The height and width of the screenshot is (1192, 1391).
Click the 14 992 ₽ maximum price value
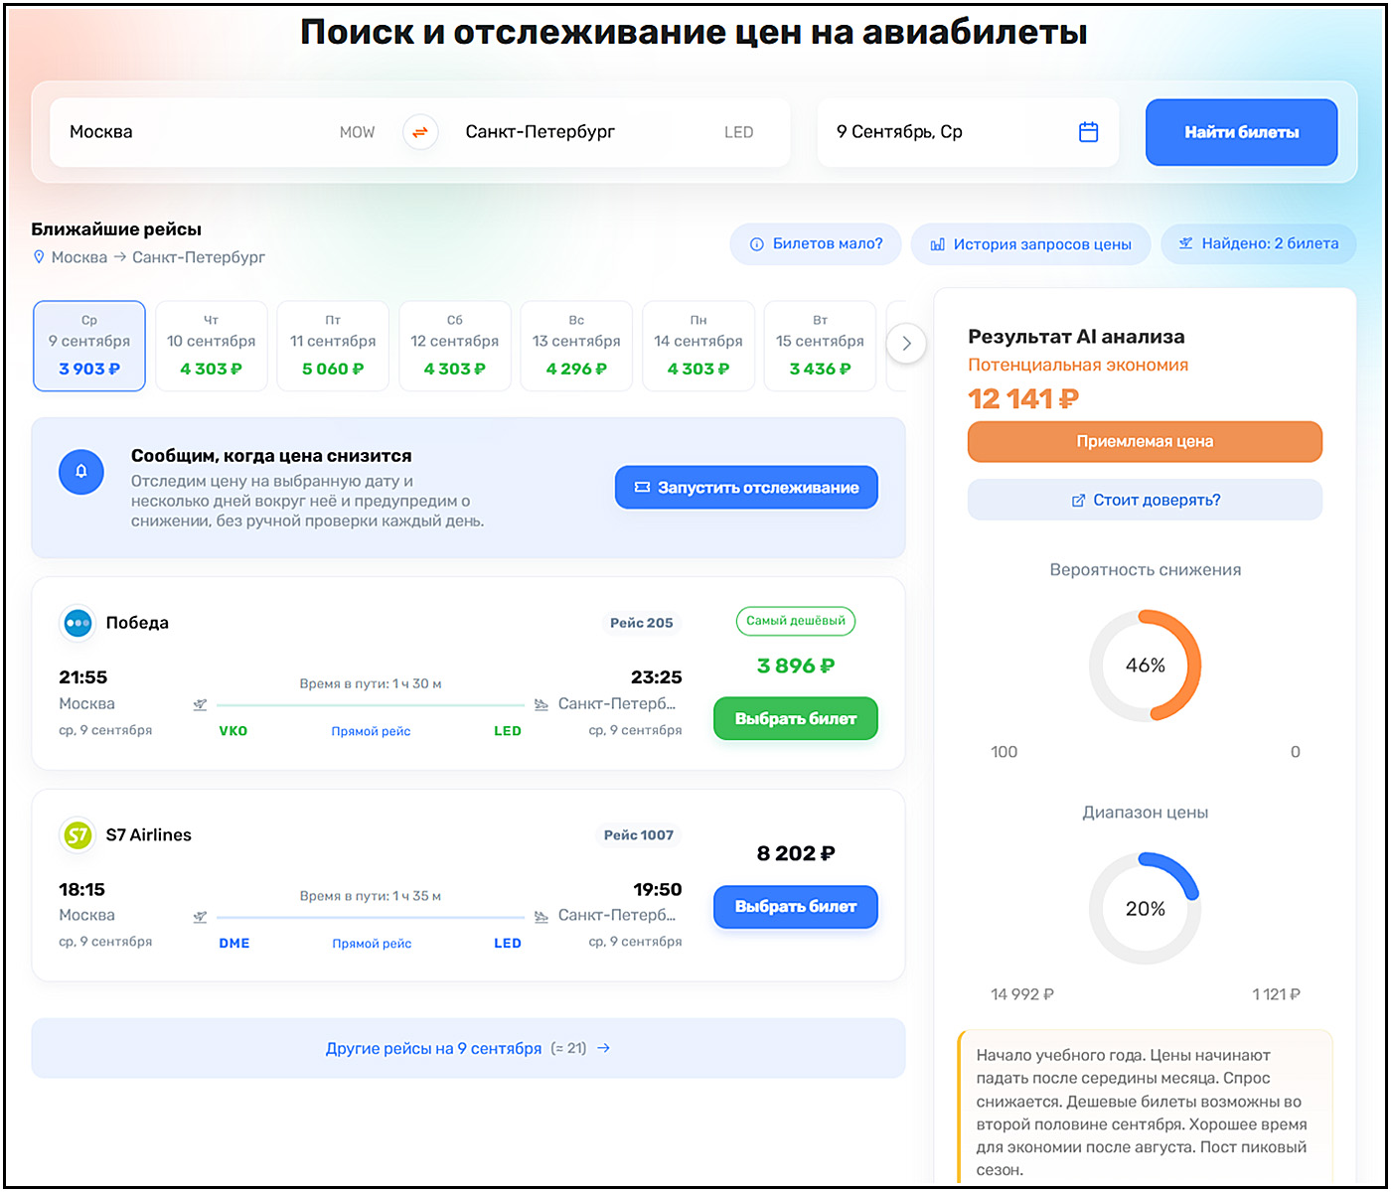coord(1022,994)
